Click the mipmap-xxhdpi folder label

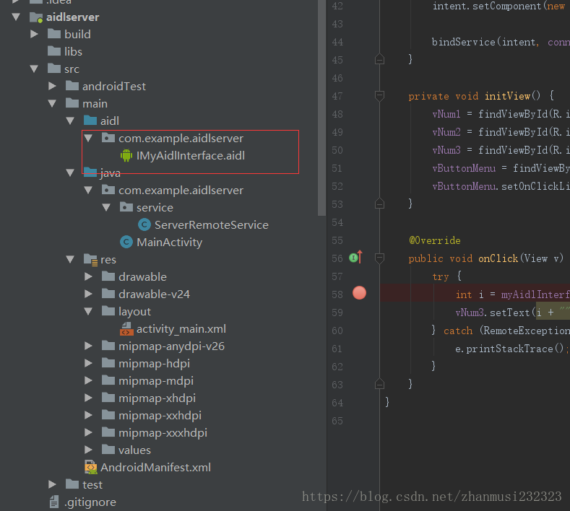point(160,415)
